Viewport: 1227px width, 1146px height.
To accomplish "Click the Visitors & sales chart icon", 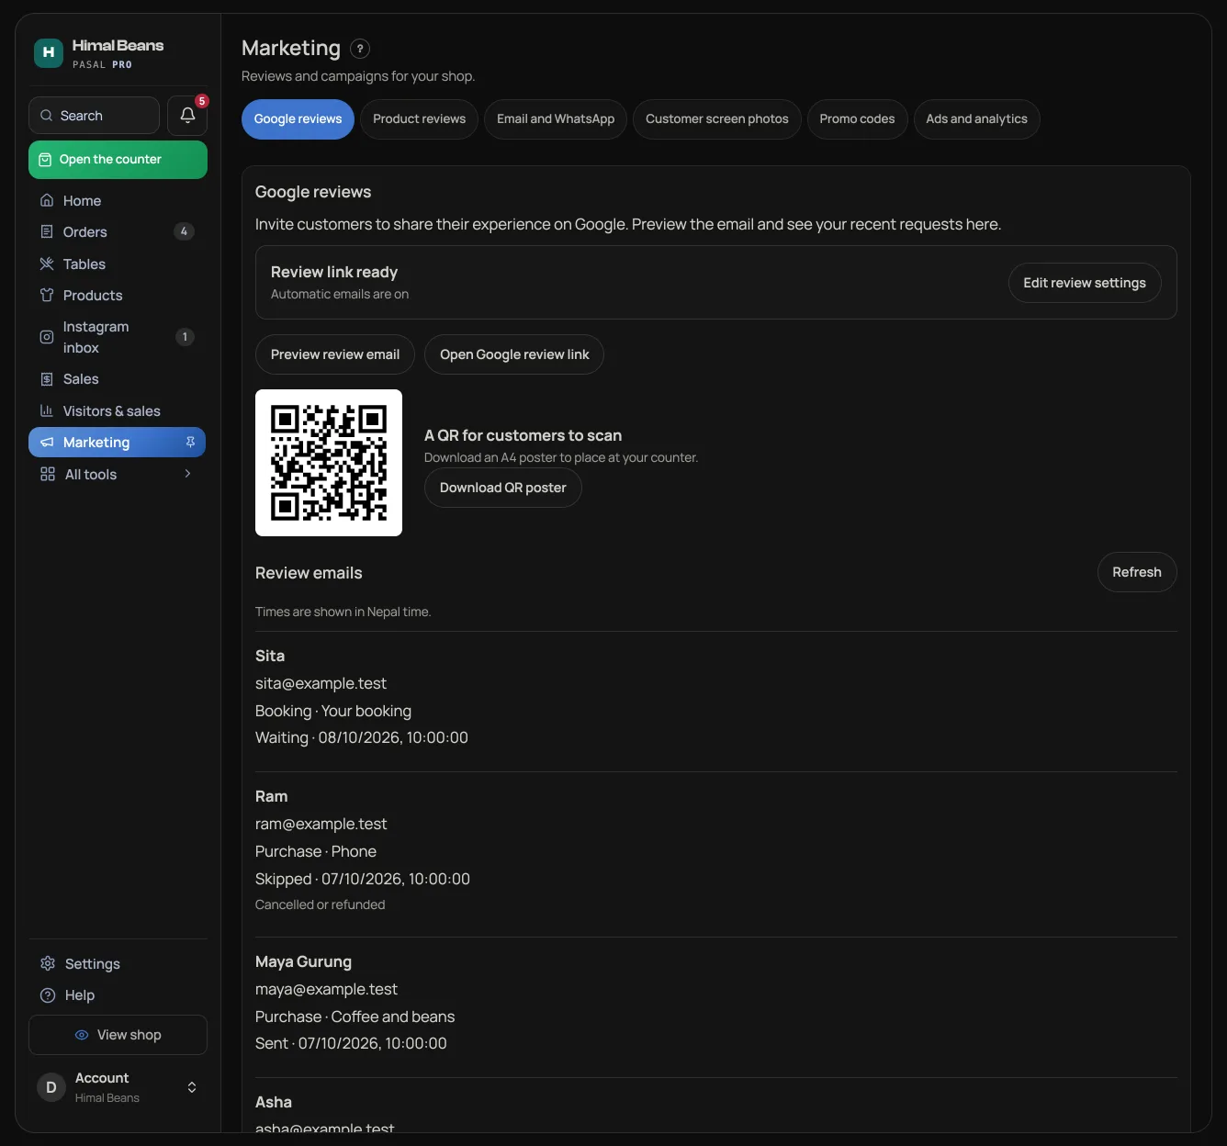I will (47, 410).
